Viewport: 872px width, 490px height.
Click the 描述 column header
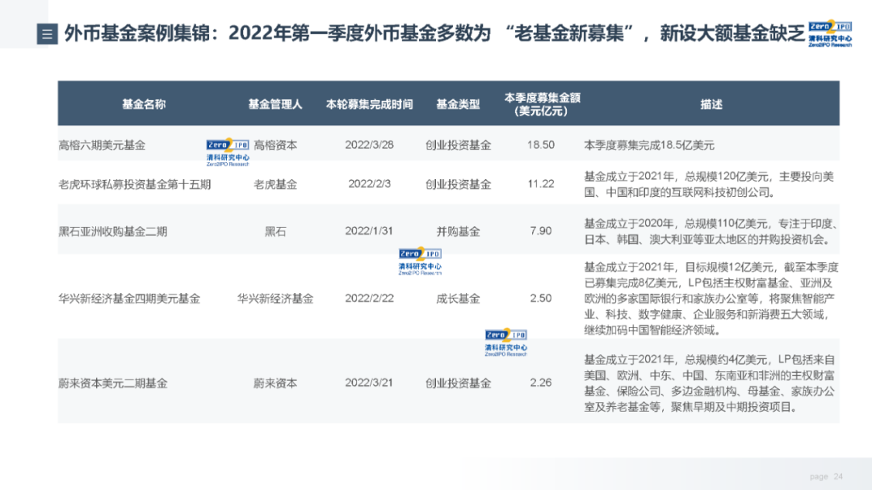tap(711, 104)
